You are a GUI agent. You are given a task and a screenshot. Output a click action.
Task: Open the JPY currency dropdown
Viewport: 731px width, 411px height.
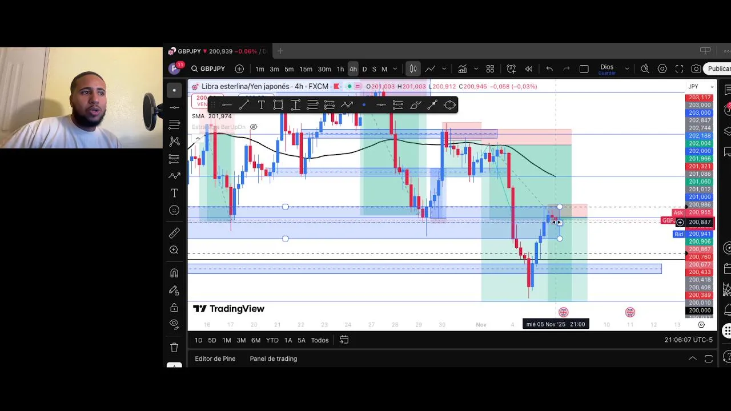701,87
